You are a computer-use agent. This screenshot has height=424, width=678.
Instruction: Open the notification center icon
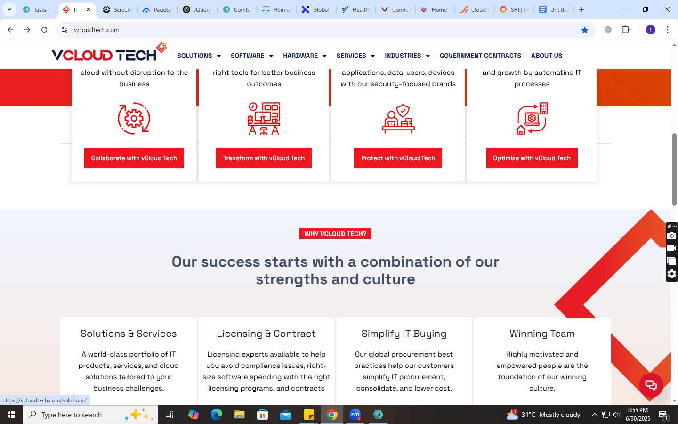click(663, 415)
